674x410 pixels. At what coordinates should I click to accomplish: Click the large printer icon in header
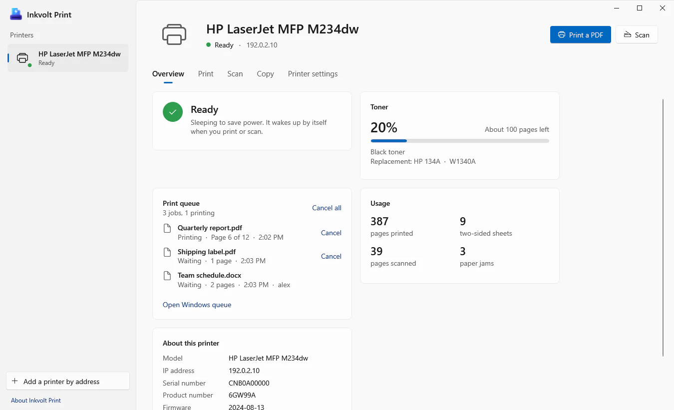(174, 34)
